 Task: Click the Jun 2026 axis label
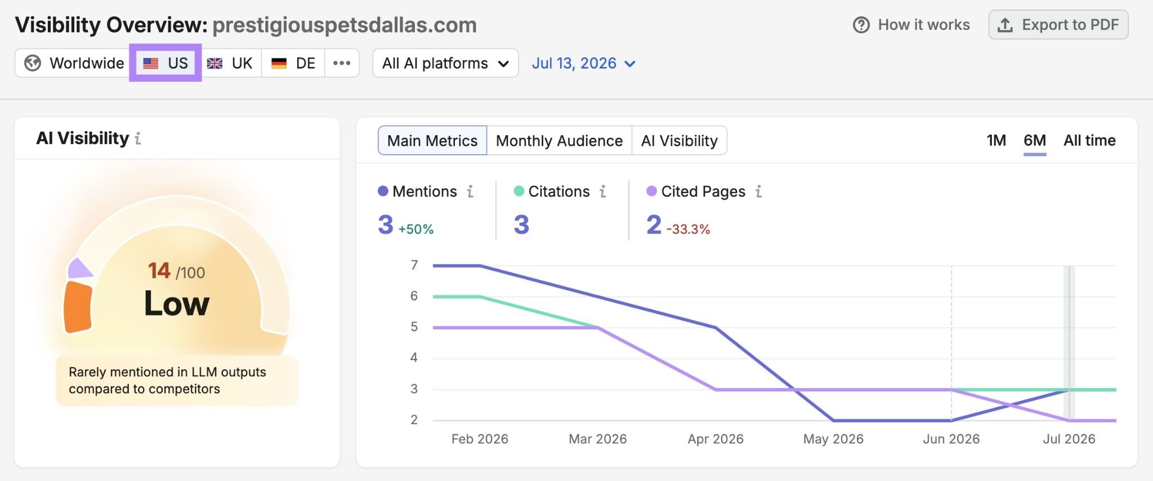951,439
